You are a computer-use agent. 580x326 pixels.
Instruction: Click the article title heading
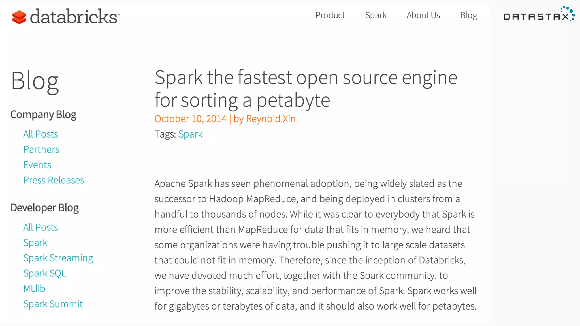(x=306, y=89)
